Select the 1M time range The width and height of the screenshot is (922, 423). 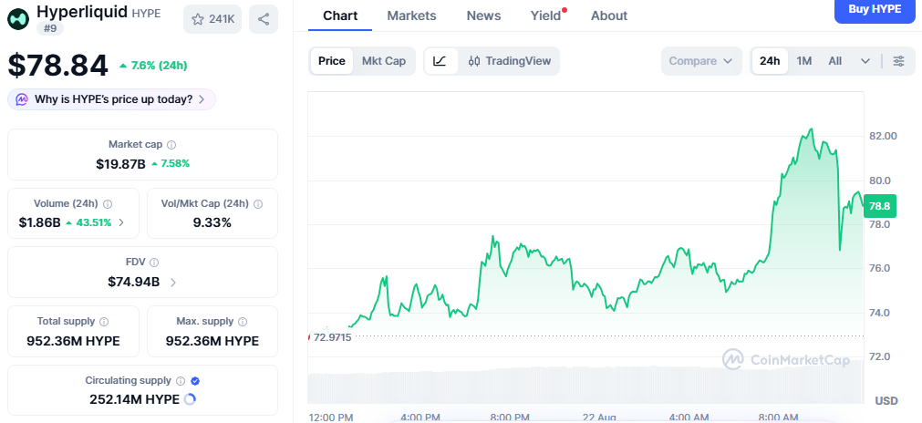[x=803, y=61]
